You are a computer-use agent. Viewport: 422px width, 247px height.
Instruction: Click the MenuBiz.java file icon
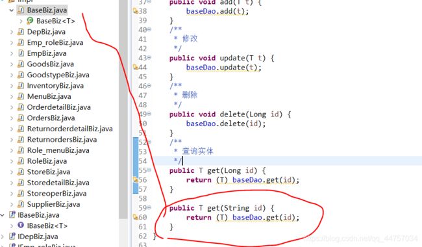(21, 96)
